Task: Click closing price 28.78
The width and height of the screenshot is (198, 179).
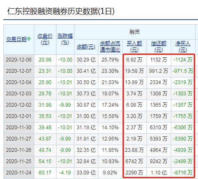Action: [45, 94]
